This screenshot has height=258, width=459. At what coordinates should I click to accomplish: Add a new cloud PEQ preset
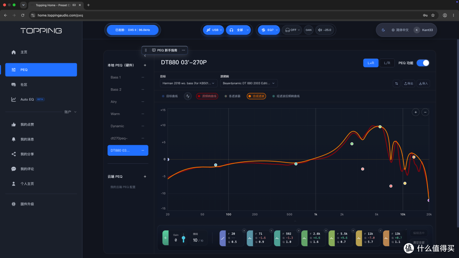click(145, 177)
